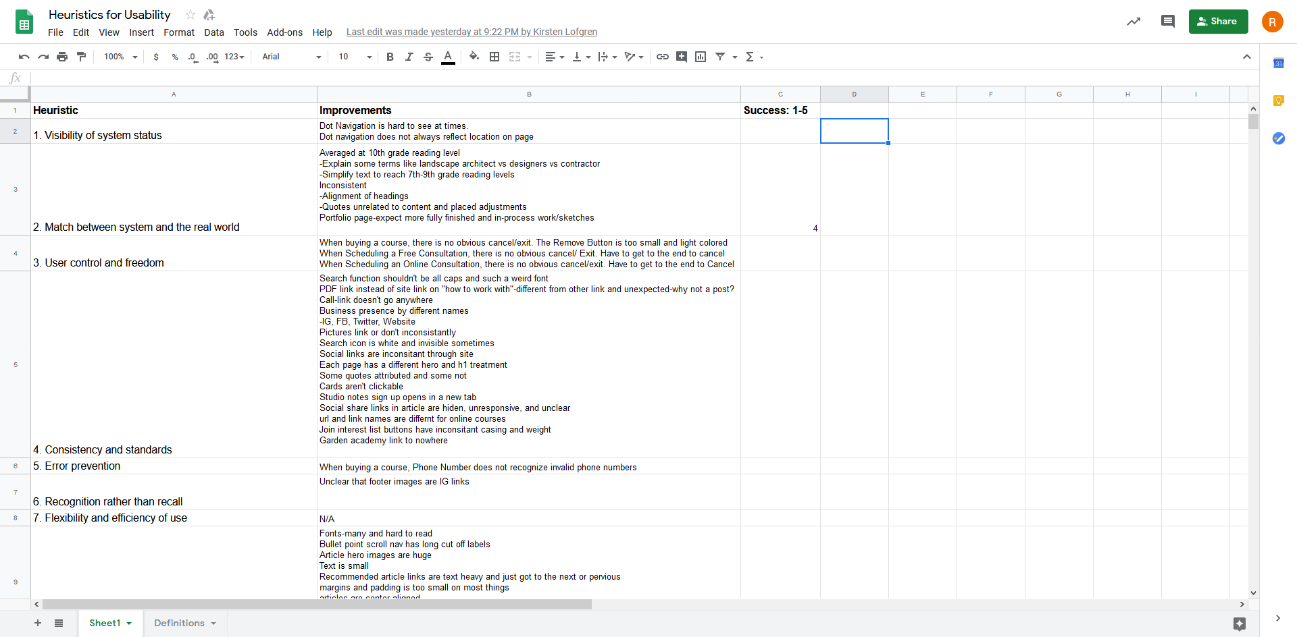
Task: Open merge type dropdown arrow
Action: 530,57
